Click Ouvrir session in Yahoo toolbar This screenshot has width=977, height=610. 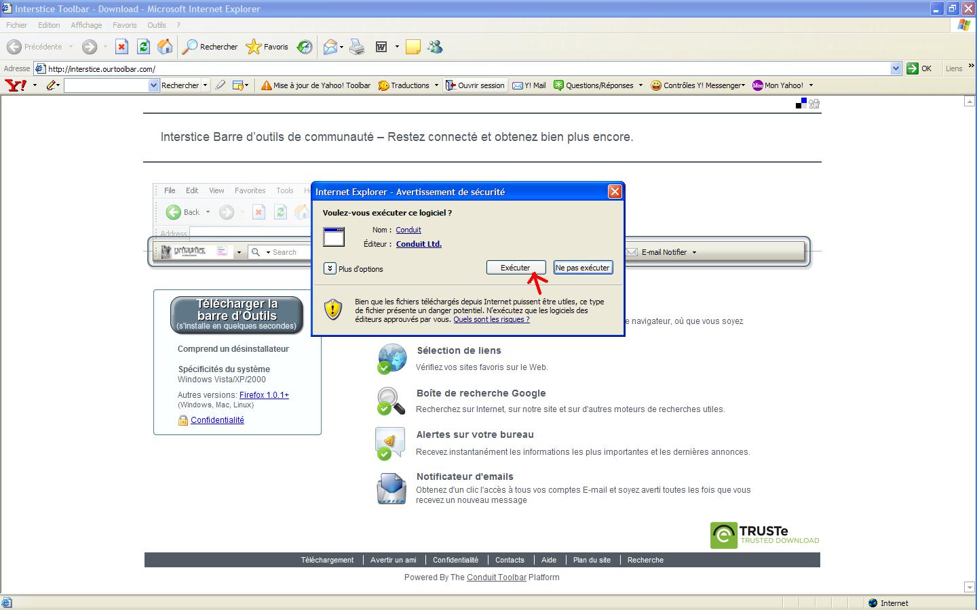(x=475, y=85)
